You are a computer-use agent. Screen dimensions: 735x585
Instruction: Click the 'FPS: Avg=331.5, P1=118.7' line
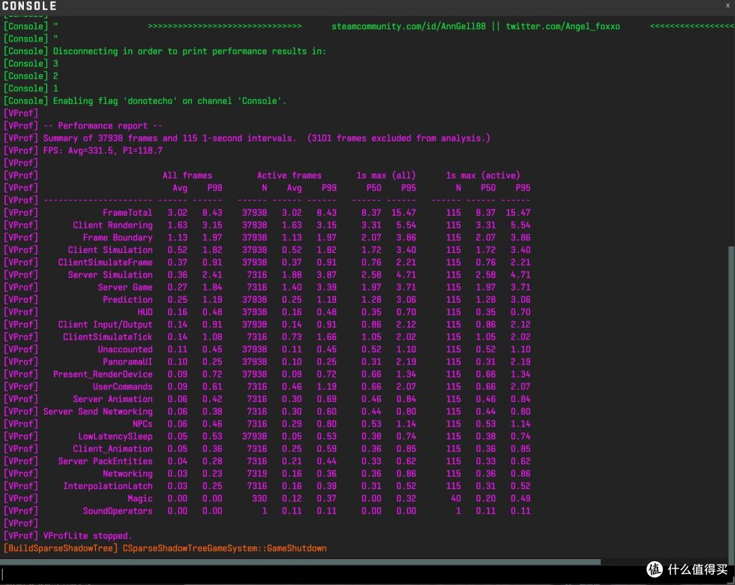(82, 150)
